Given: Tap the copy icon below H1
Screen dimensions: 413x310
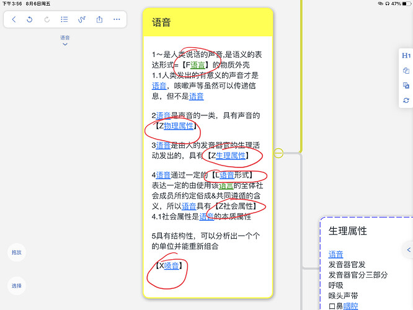Looking at the screenshot, I should (x=406, y=71).
